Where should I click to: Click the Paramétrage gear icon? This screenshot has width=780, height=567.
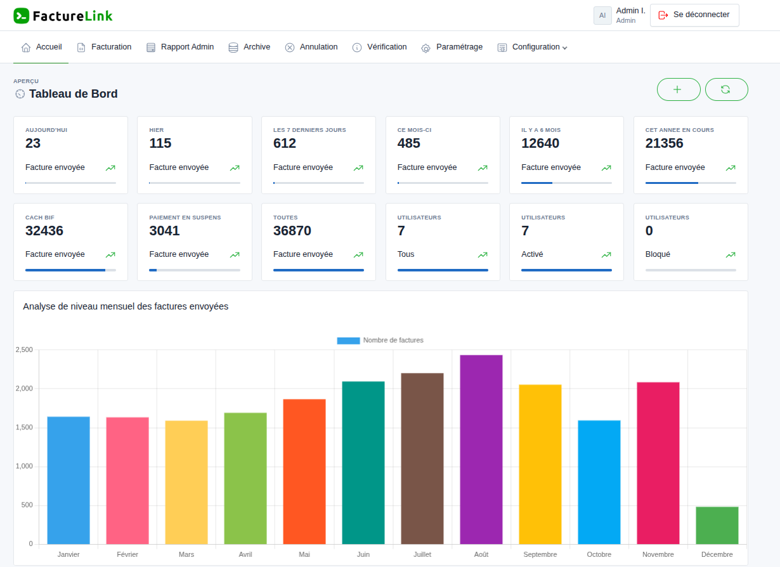click(426, 48)
